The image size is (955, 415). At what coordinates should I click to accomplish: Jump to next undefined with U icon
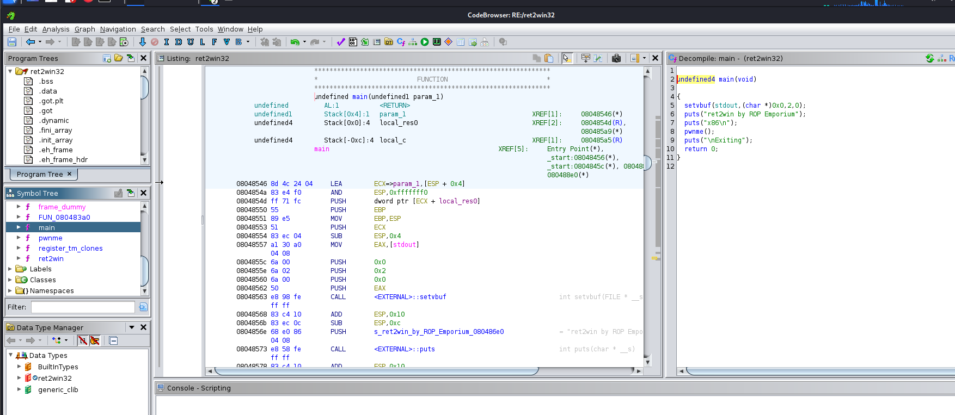(x=191, y=42)
